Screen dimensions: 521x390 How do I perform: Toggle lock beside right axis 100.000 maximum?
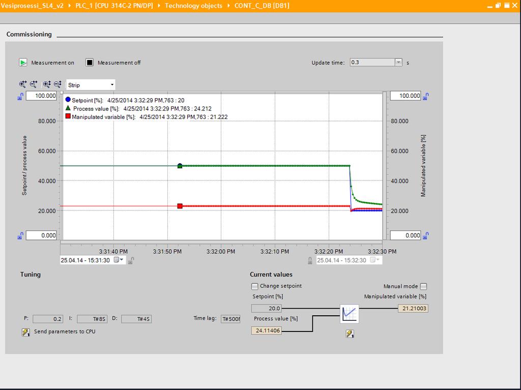coord(426,96)
